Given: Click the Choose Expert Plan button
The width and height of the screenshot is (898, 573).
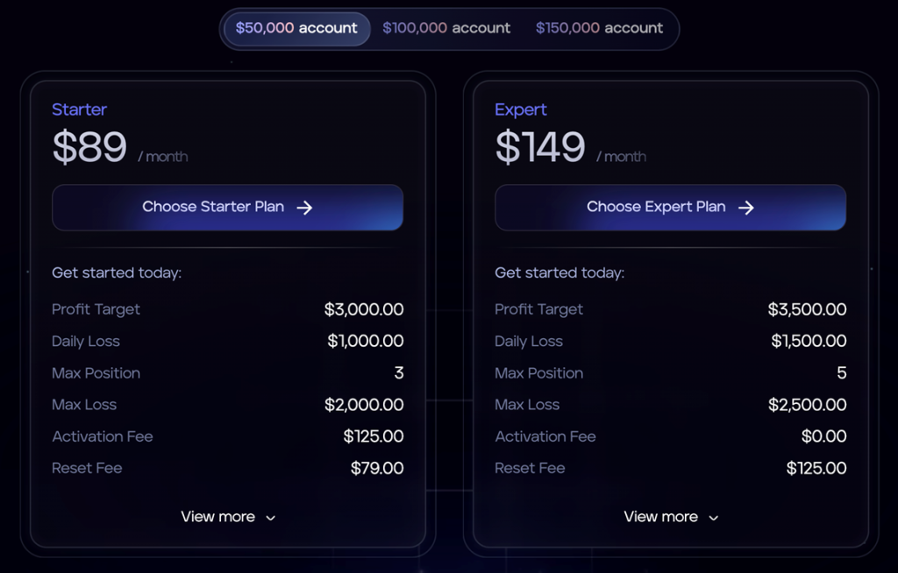Looking at the screenshot, I should point(670,208).
